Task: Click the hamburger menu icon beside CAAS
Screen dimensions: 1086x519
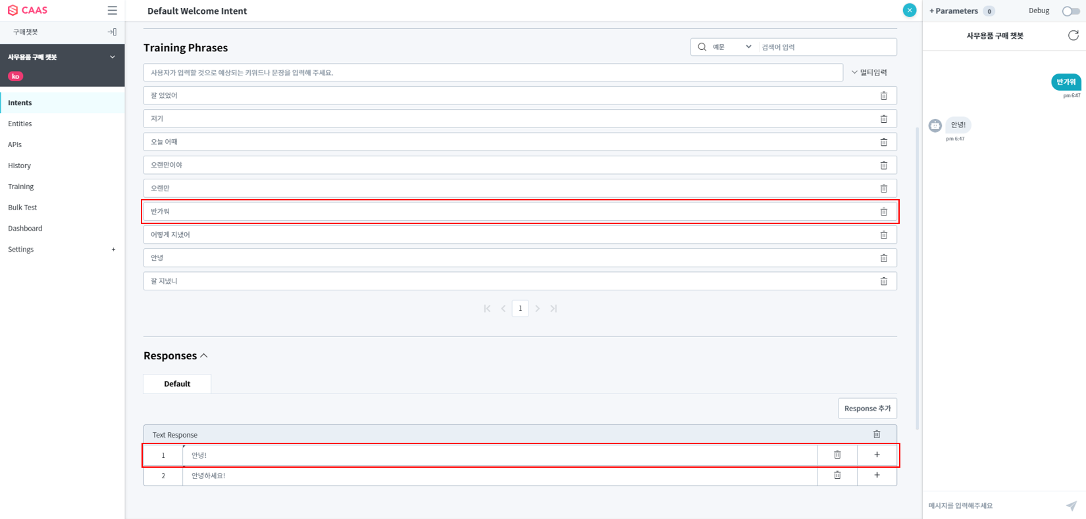Action: coord(112,11)
